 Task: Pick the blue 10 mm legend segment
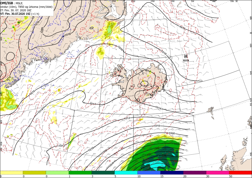point(149,173)
